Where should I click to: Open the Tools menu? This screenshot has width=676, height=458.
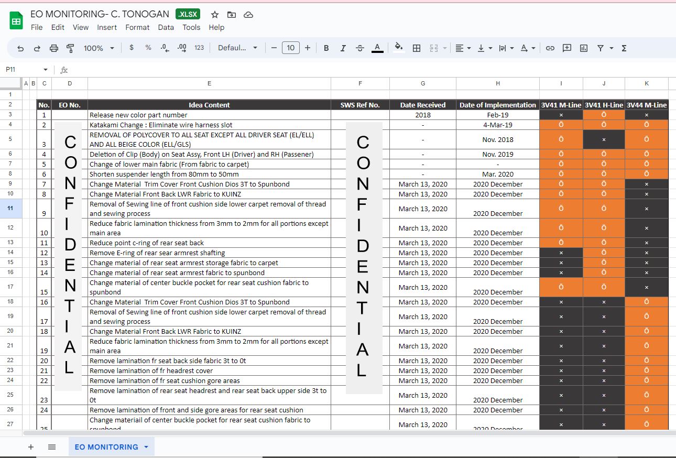pyautogui.click(x=191, y=27)
